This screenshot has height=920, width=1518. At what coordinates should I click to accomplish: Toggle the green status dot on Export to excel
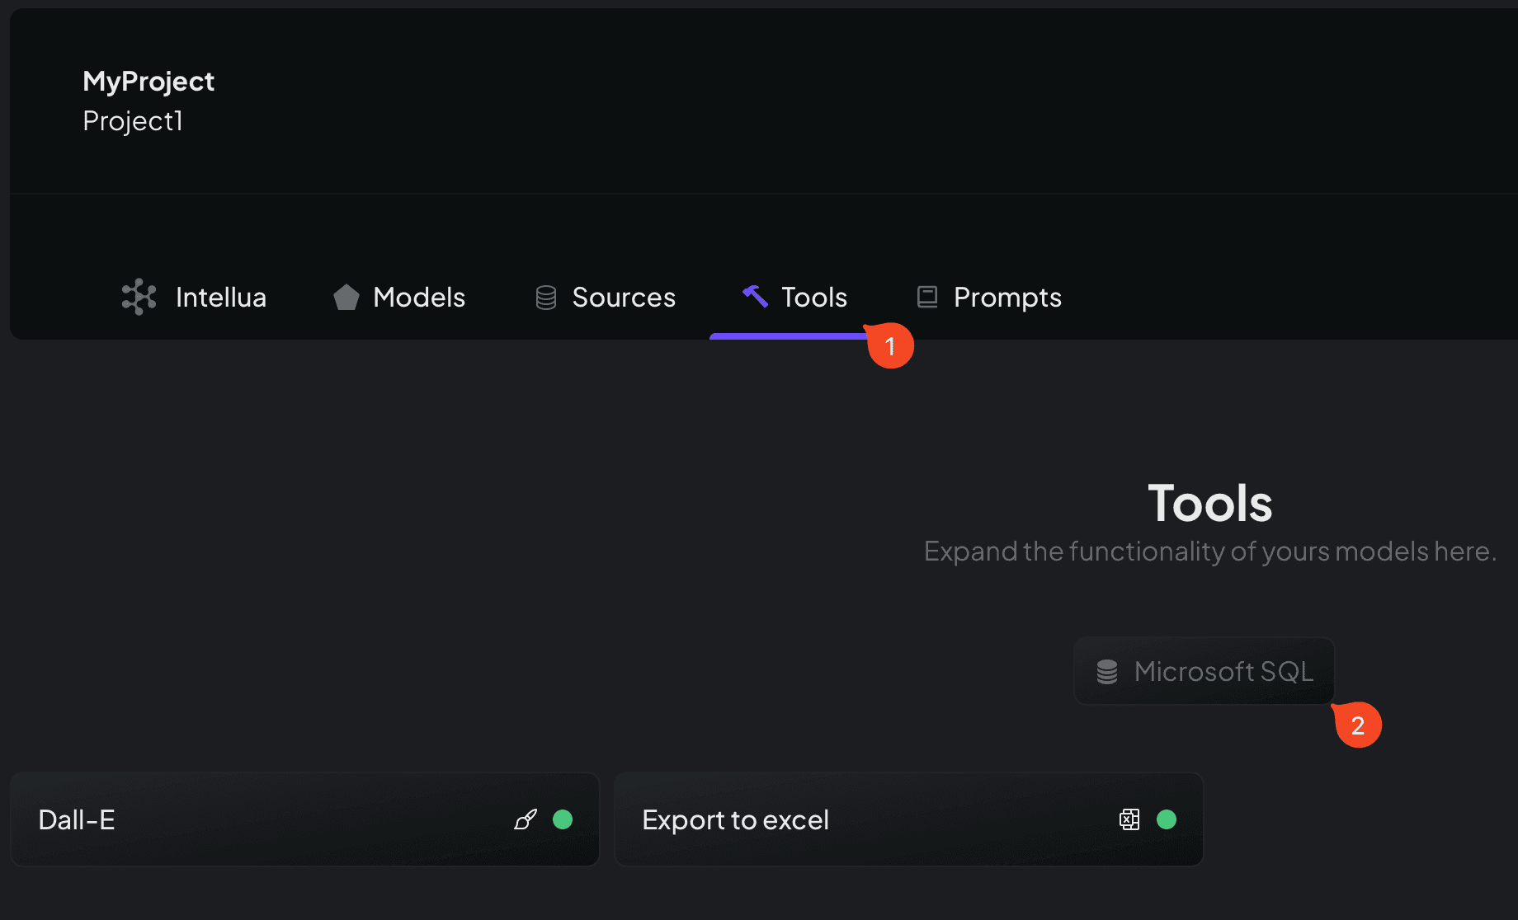[1167, 819]
